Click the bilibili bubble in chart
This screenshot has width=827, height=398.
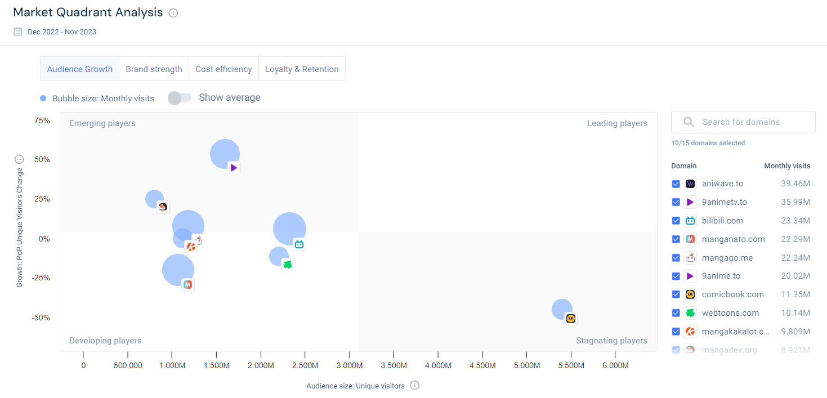coord(289,229)
